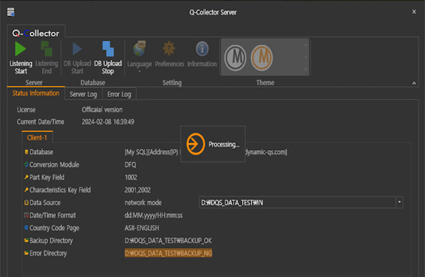Screen dimensions: 425x277
Task: Click the Backup Directory folder icon
Action: coord(26,240)
